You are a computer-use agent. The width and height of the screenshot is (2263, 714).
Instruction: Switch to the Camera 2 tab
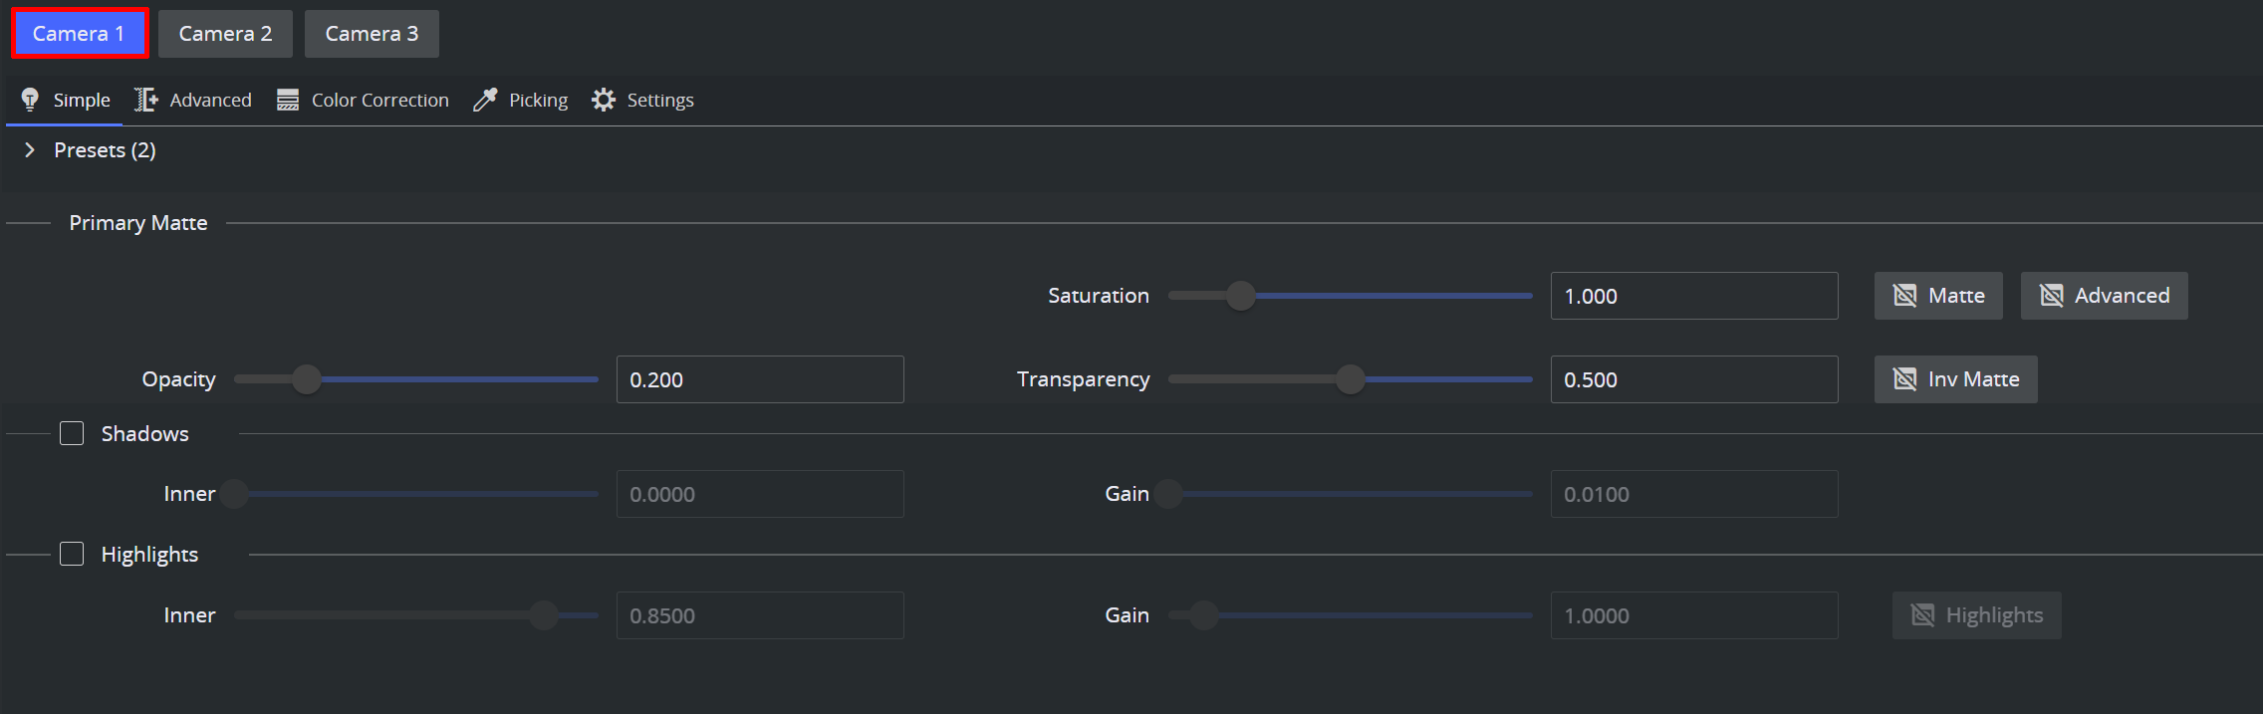click(x=225, y=34)
